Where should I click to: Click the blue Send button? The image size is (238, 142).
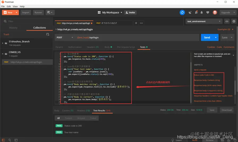tap(207, 37)
